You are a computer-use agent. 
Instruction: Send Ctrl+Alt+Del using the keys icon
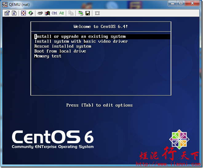pyautogui.click(x=40, y=13)
